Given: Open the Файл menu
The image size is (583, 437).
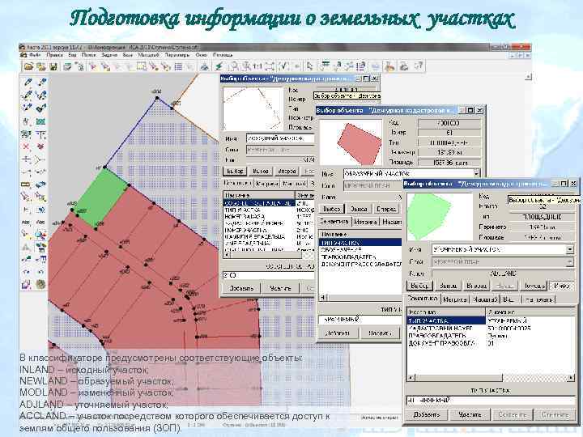Looking at the screenshot, I should coord(36,55).
